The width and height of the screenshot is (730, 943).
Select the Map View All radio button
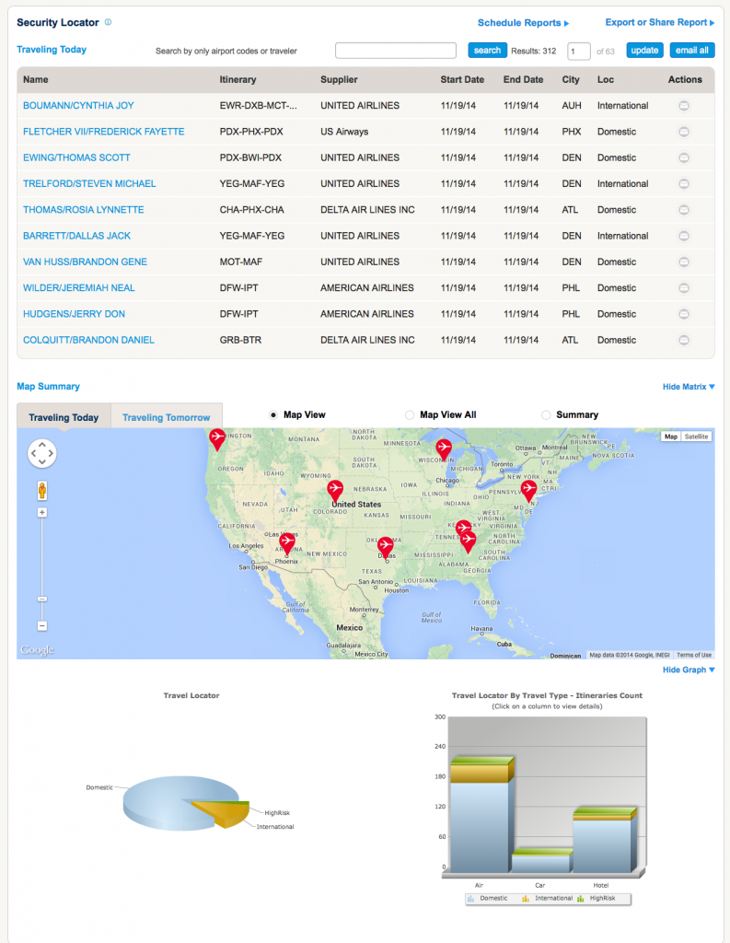point(410,415)
